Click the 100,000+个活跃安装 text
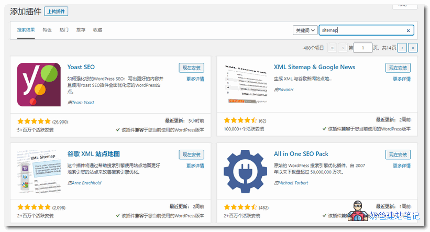The width and height of the screenshot is (430, 232). pyautogui.click(x=244, y=129)
